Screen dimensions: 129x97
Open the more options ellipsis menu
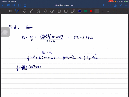[126, 5]
